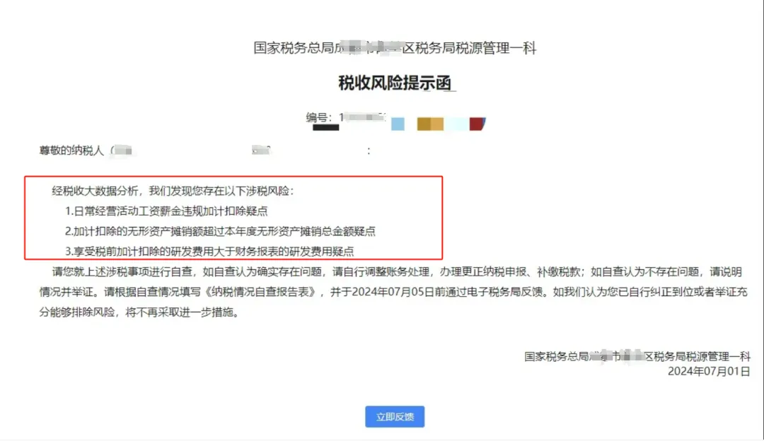Viewport: 764px width, 441px height.
Task: Click the bureau signature line at bottom right
Action: [x=637, y=356]
